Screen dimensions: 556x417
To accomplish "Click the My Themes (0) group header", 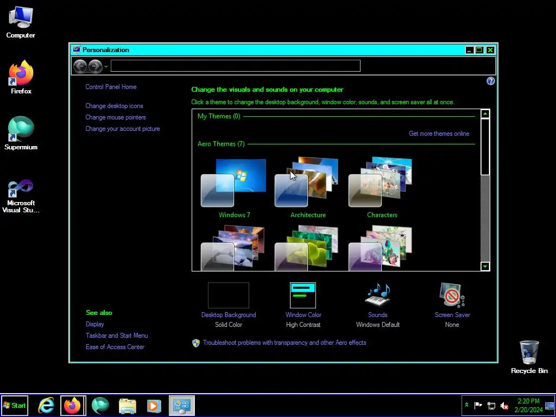I will [x=219, y=116].
